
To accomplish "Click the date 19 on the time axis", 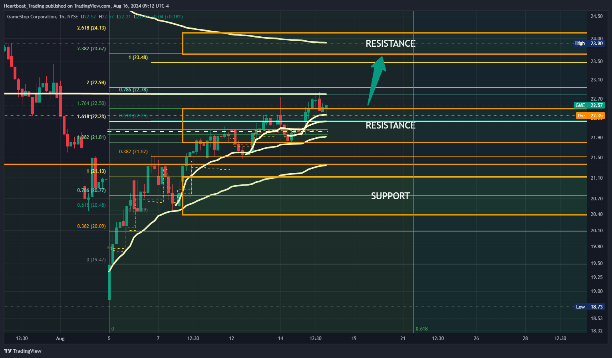I will (x=354, y=338).
